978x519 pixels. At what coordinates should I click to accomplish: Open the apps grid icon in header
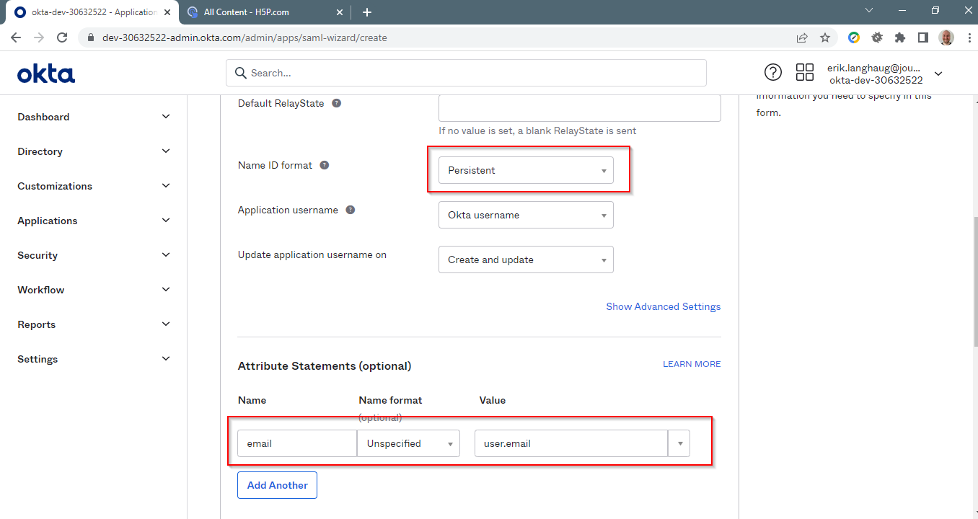(x=804, y=72)
